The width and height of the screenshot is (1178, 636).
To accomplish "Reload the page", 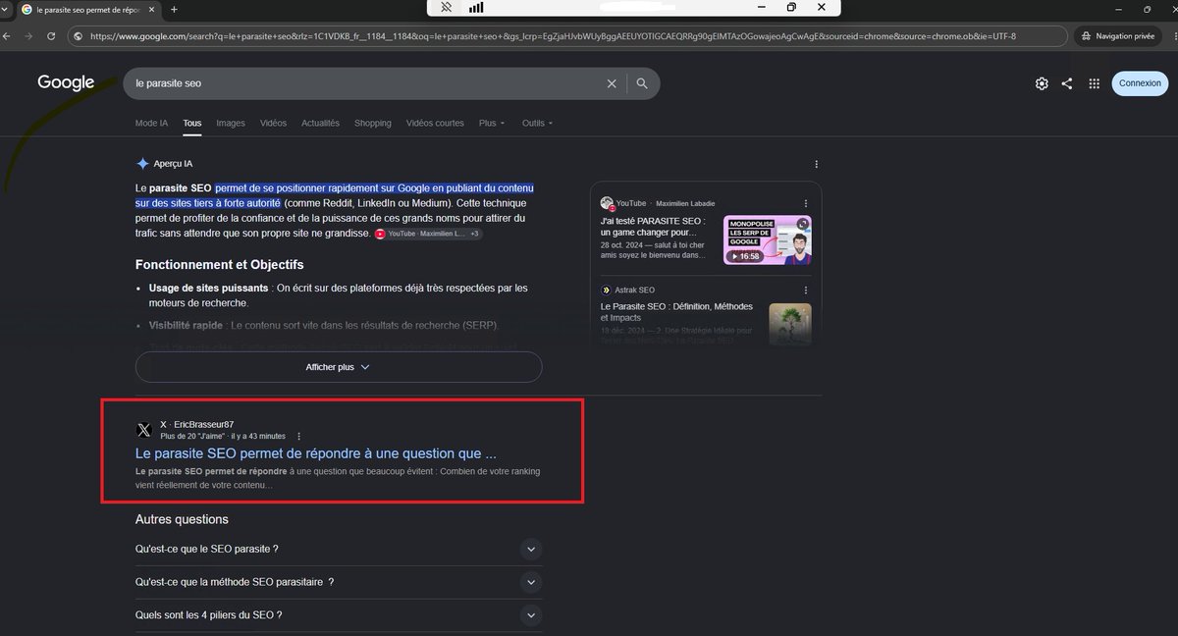I will click(49, 36).
